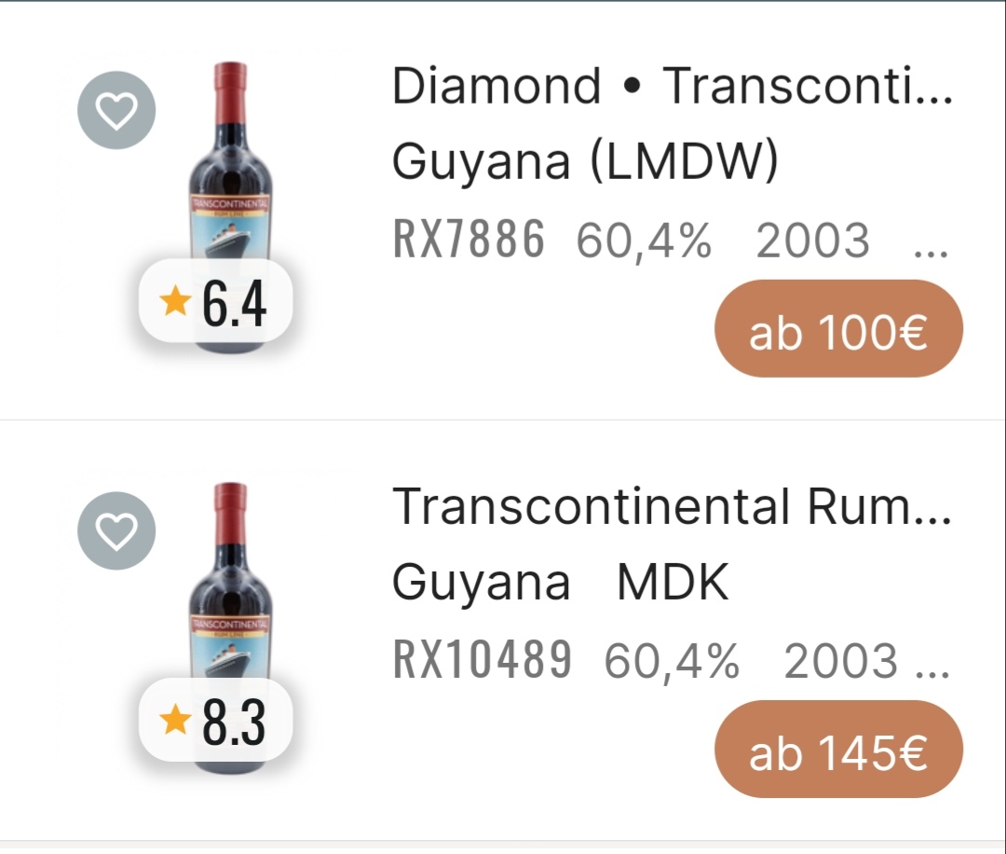Screen dimensions: 1006x854
Task: Open the "Diamond • Transconti..." rum title
Action: [x=672, y=88]
